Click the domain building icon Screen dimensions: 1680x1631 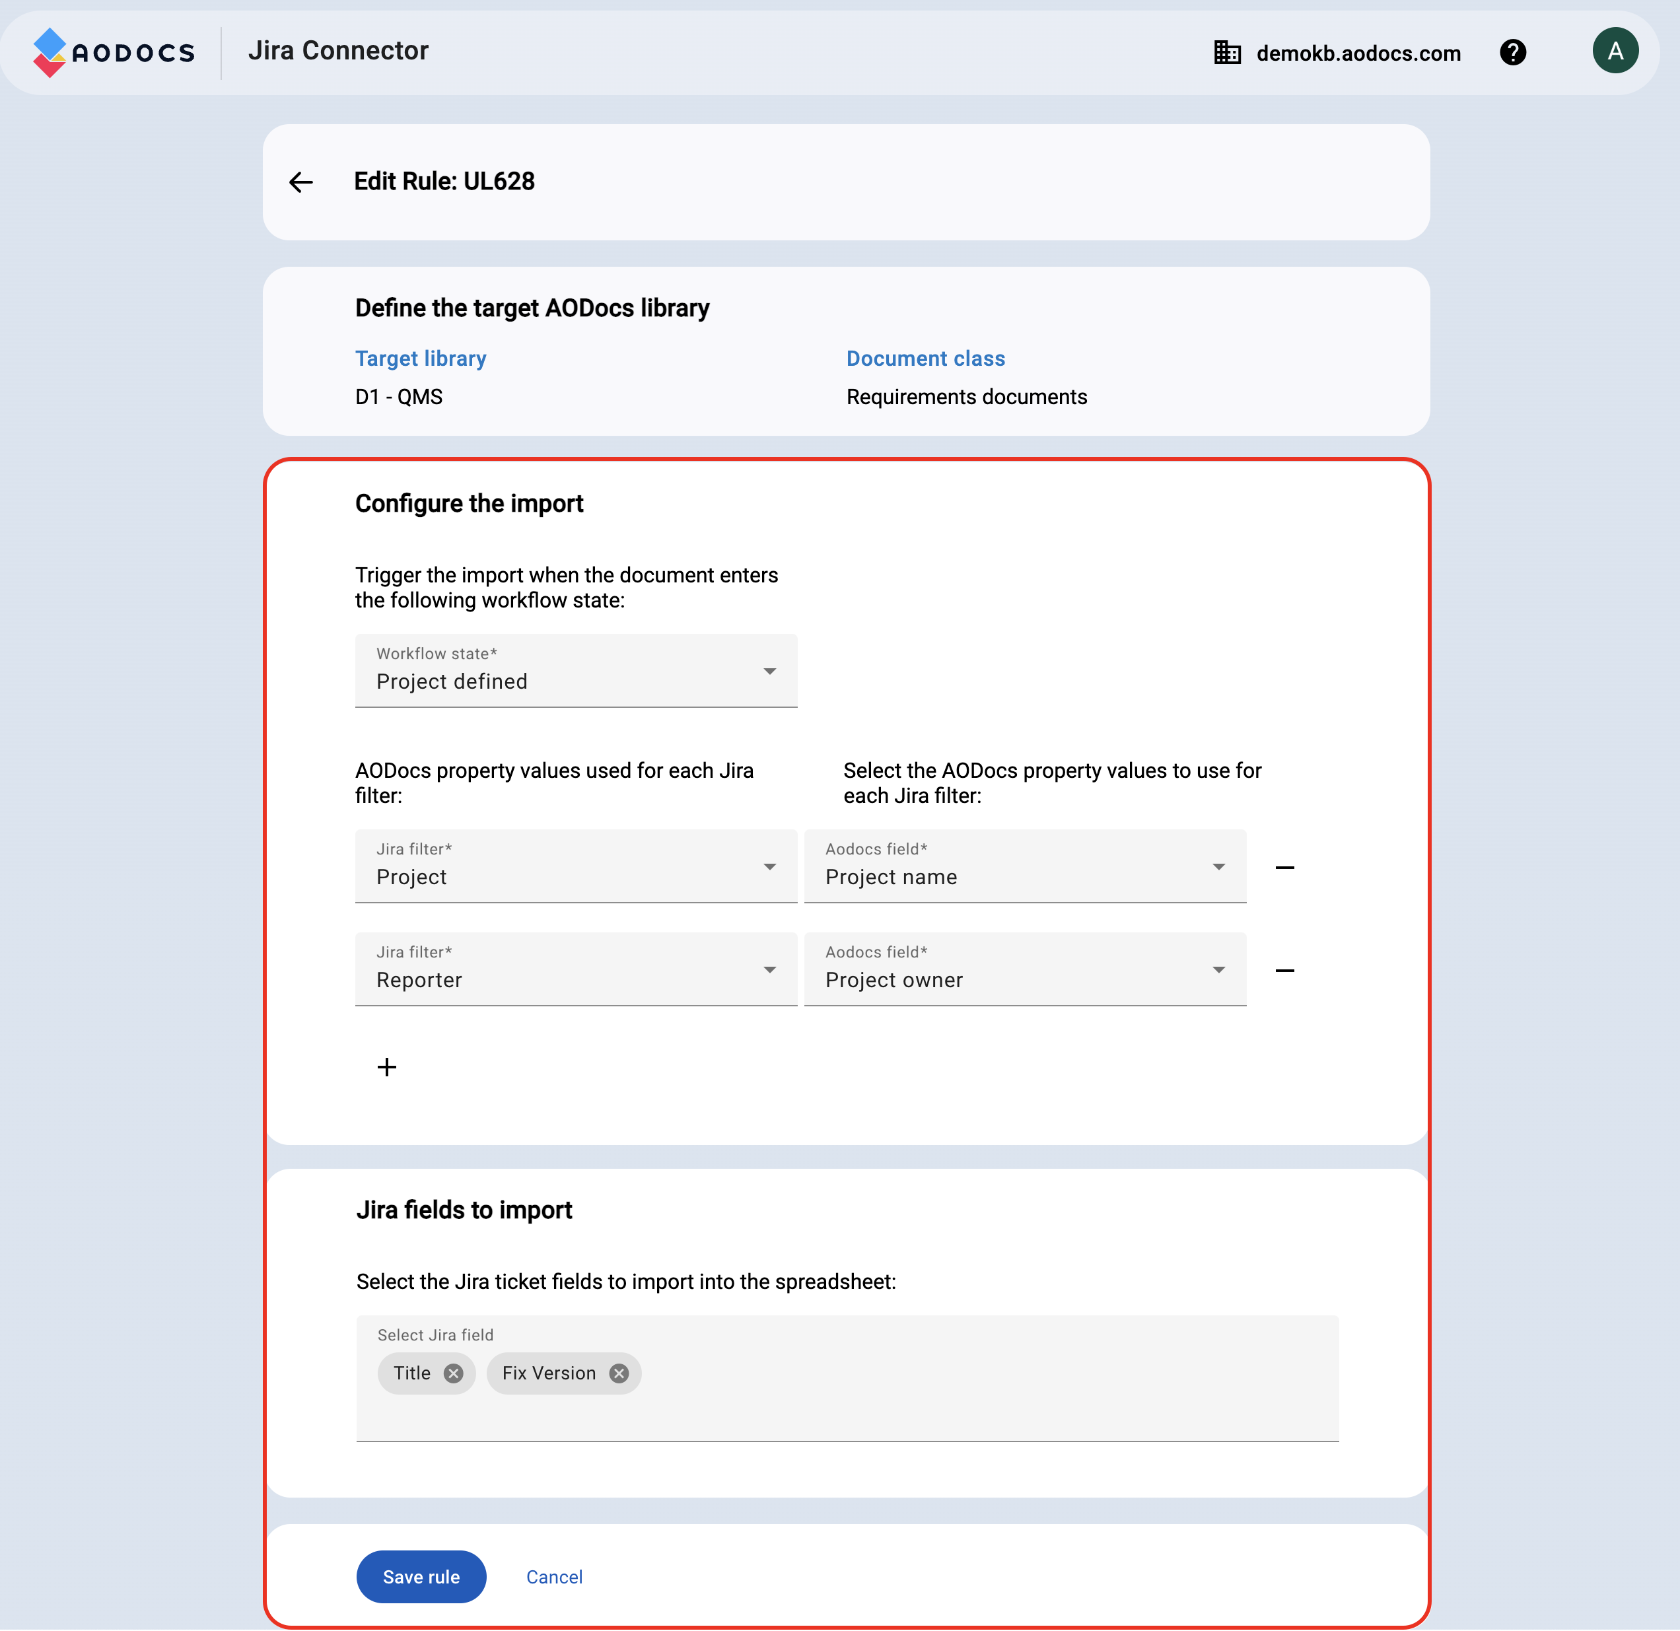coord(1226,53)
